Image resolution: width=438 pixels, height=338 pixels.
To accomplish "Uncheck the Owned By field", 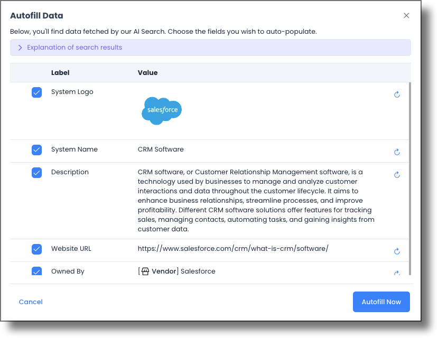I will pos(36,271).
